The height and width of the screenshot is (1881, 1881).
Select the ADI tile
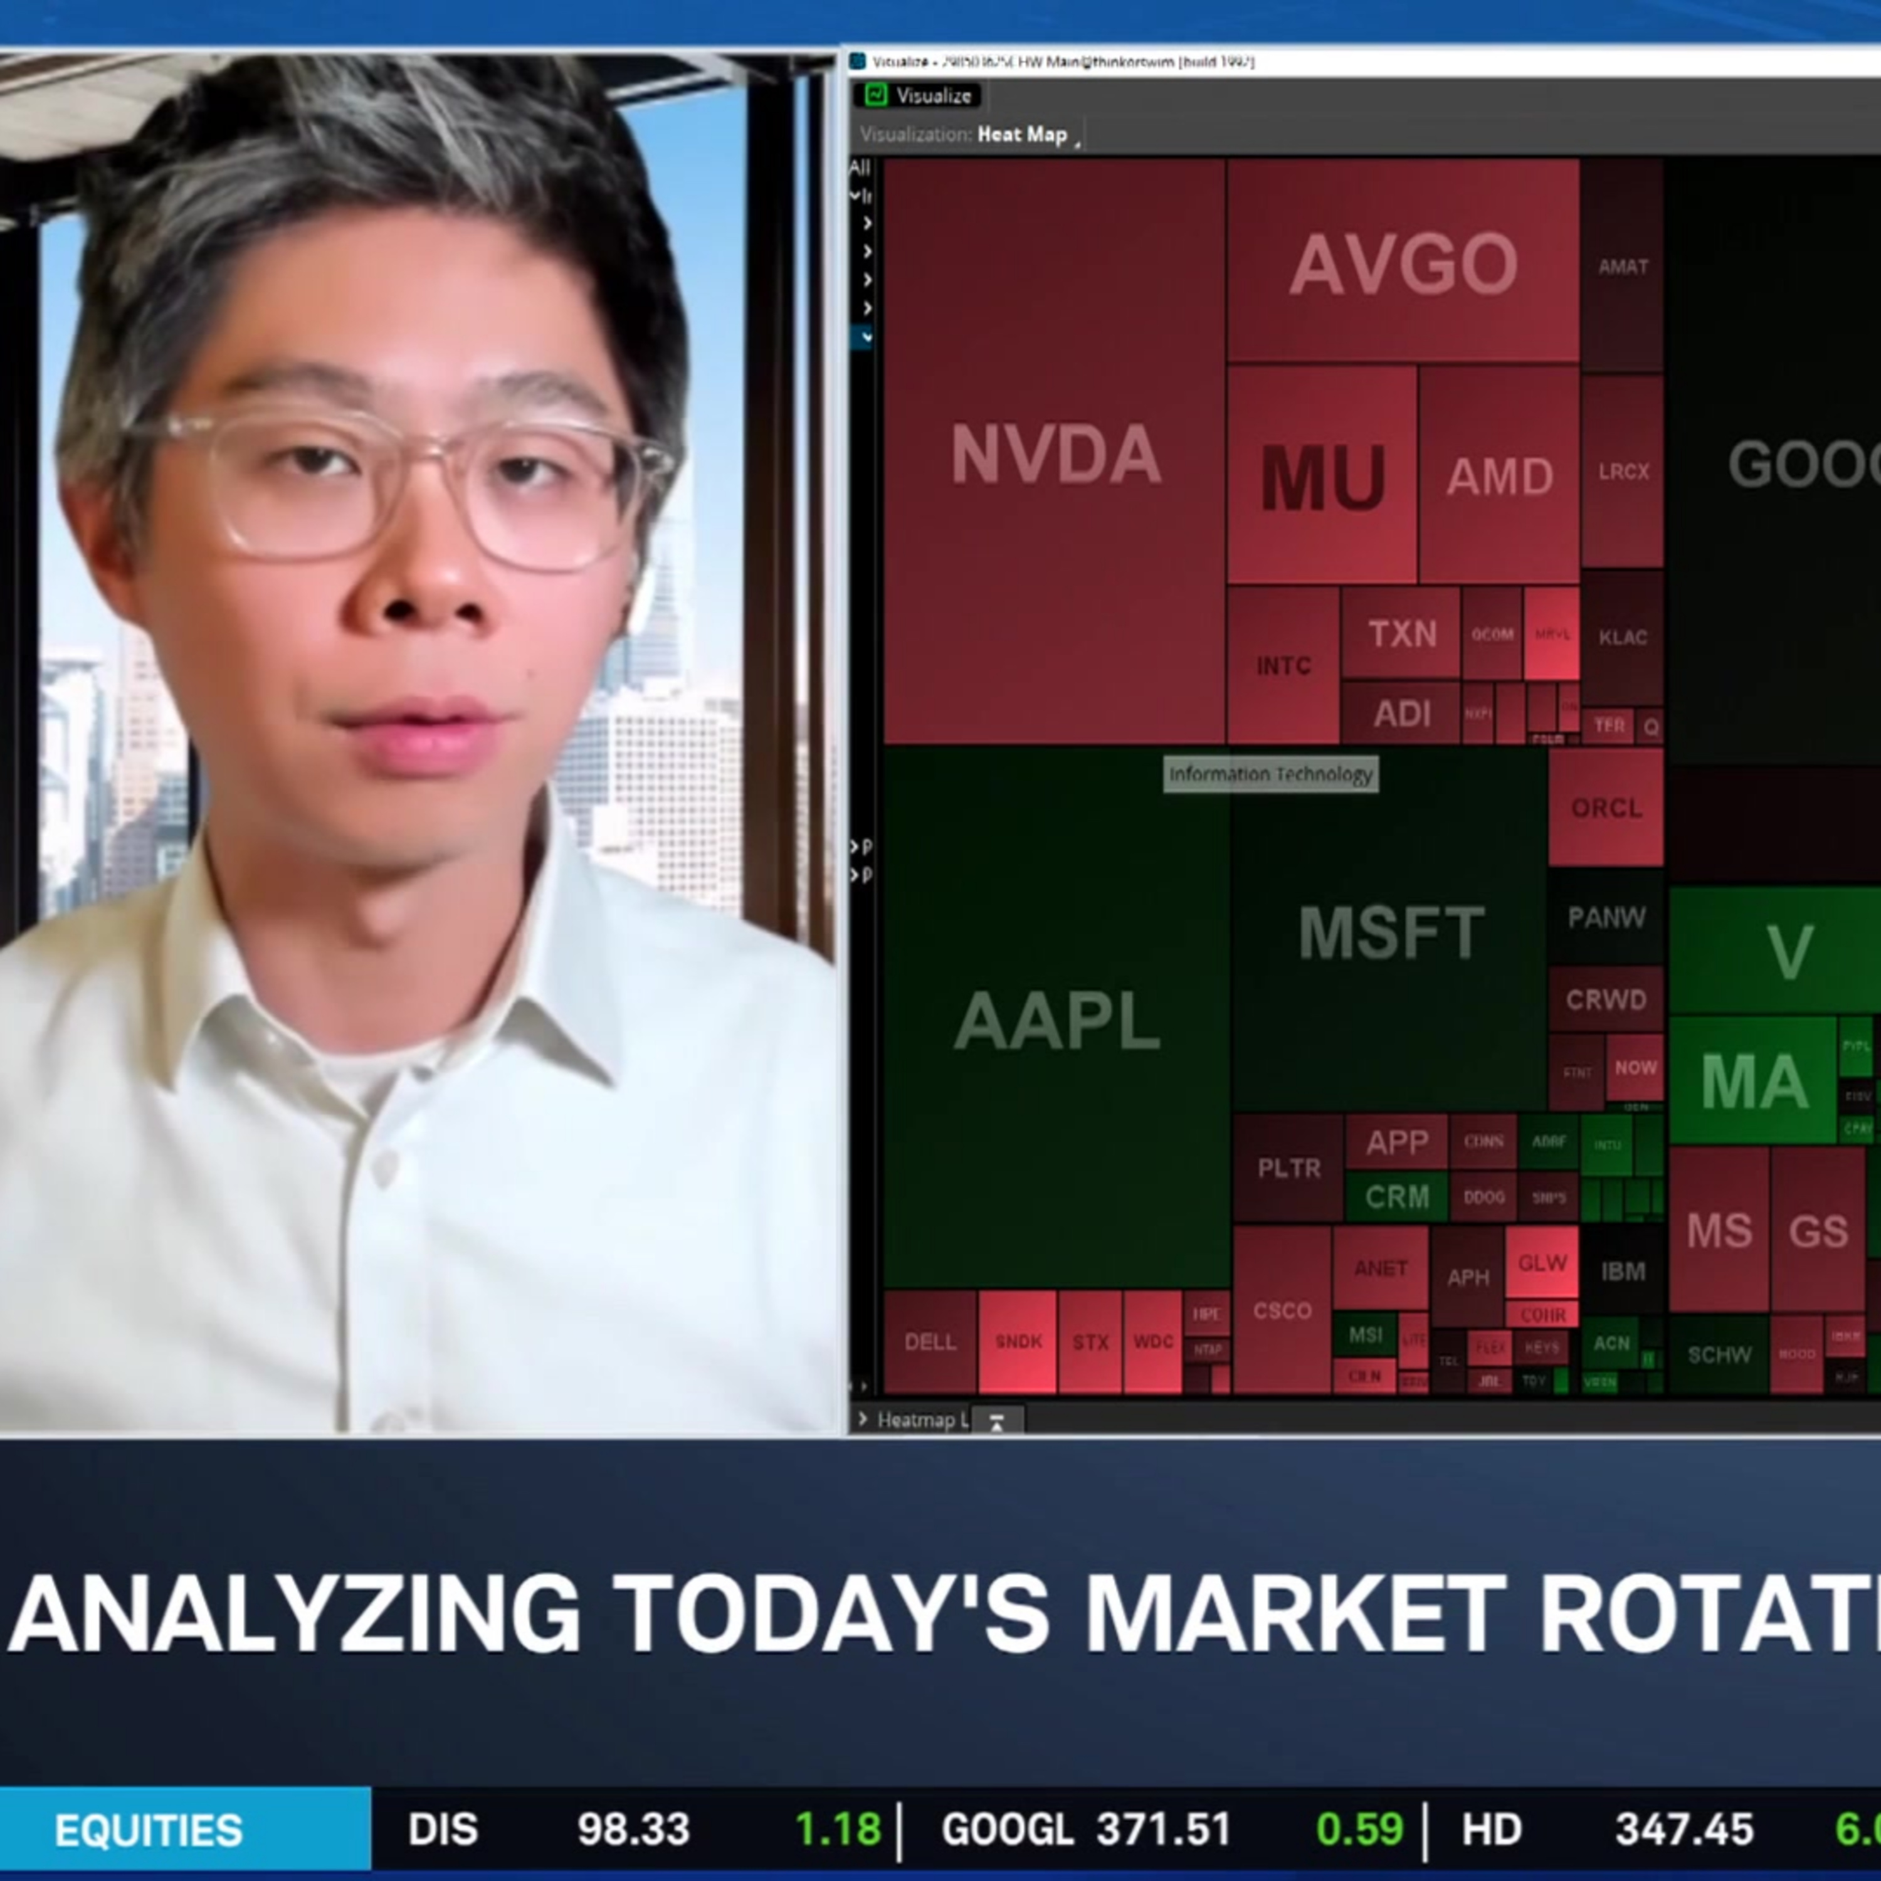(x=1401, y=714)
